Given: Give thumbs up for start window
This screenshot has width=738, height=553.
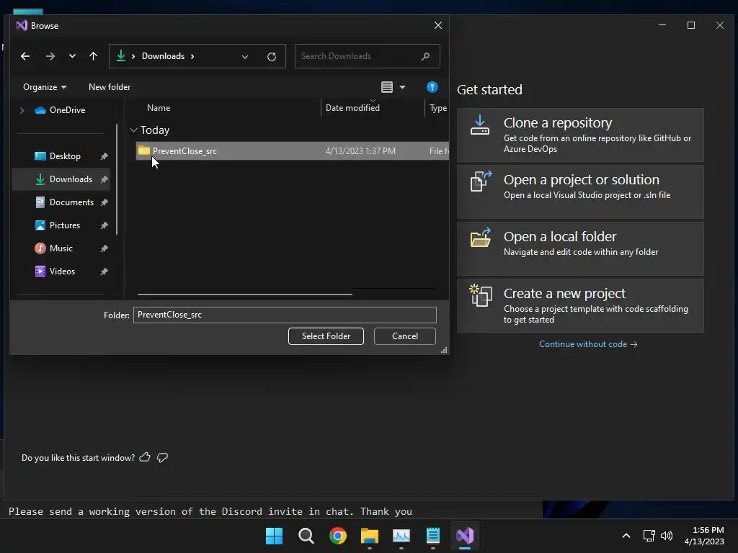Looking at the screenshot, I should (x=145, y=457).
